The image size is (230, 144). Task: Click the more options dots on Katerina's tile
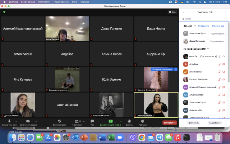(176, 69)
